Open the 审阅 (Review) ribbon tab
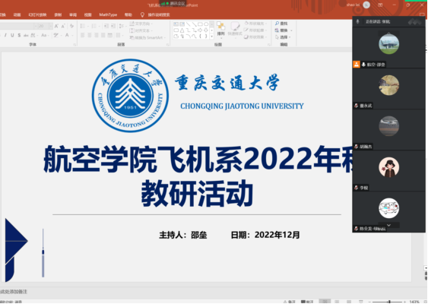 click(73, 14)
